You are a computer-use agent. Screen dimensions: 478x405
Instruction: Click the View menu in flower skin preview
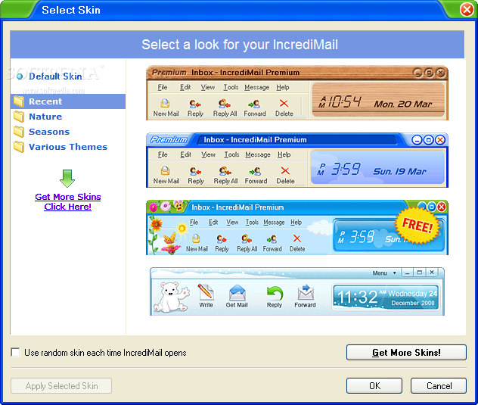232,223
